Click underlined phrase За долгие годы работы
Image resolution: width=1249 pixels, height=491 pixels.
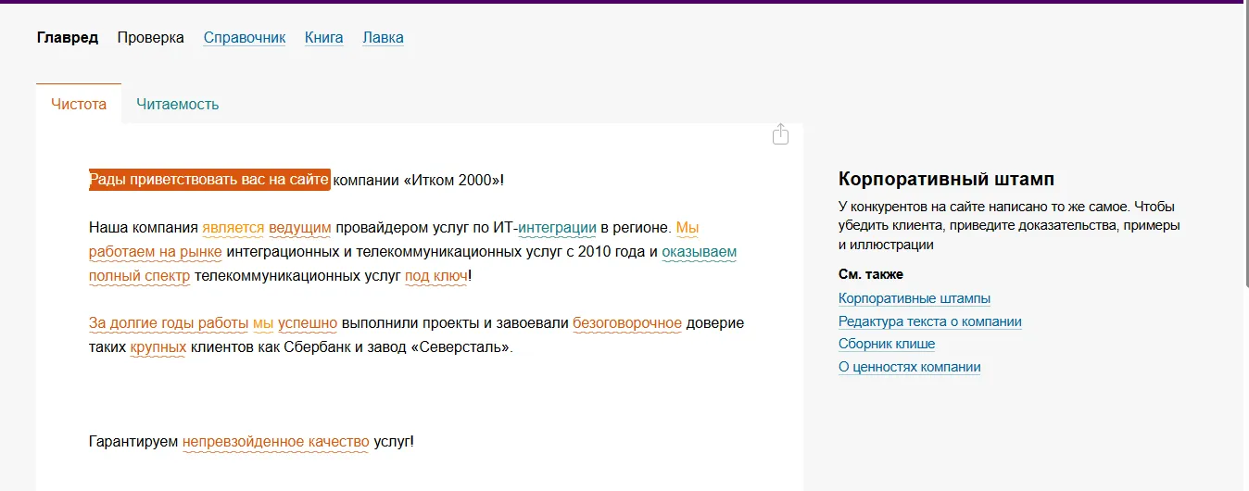(x=169, y=323)
